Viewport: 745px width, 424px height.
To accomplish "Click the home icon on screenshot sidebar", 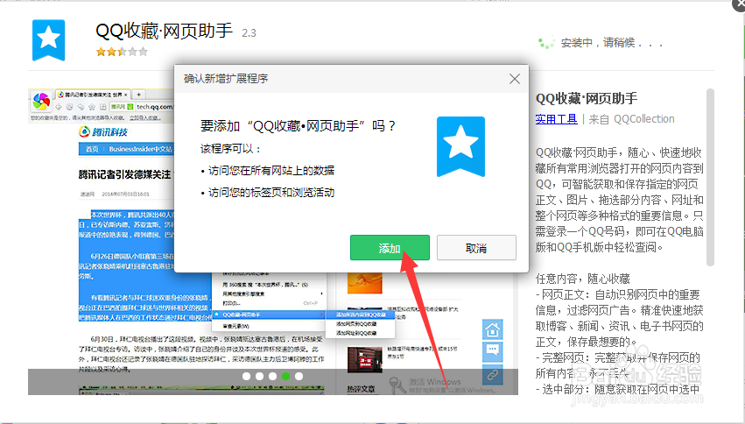I will (493, 329).
